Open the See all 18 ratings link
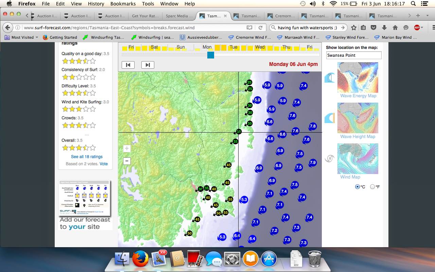Image resolution: width=435 pixels, height=272 pixels. pos(87,157)
